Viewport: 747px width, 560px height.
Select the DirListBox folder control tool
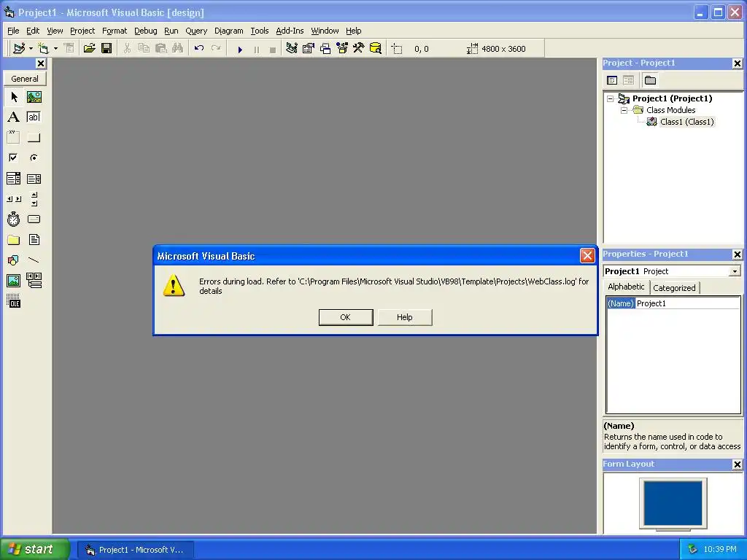coord(14,240)
